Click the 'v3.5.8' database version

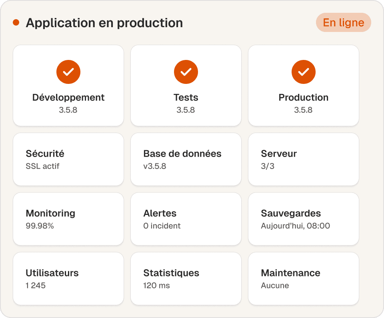155,166
